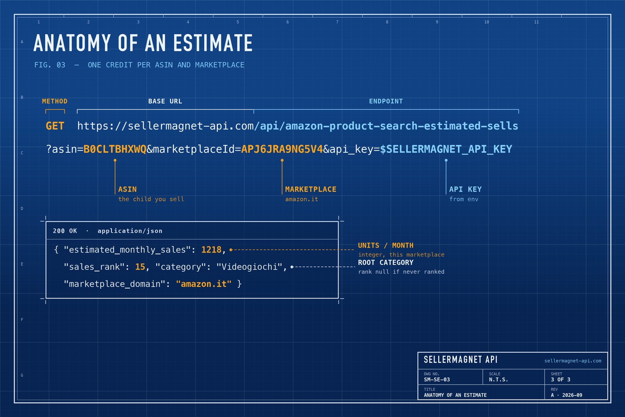
Task: Select the GET method keyword
Action: 55,126
